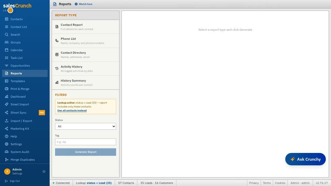Open System Audit shield icon

[x=6, y=152]
